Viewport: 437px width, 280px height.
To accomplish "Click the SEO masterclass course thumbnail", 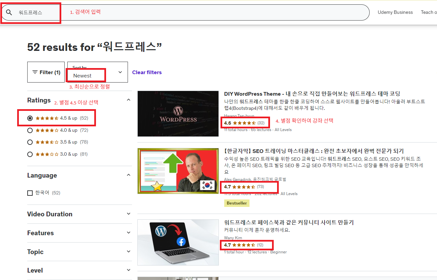I will point(178,171).
